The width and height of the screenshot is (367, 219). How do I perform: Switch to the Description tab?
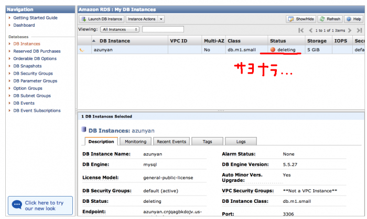click(101, 142)
